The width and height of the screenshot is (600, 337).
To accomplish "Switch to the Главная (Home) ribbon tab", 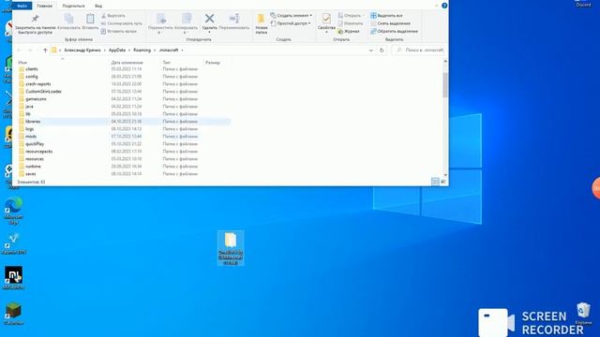I will tap(44, 6).
